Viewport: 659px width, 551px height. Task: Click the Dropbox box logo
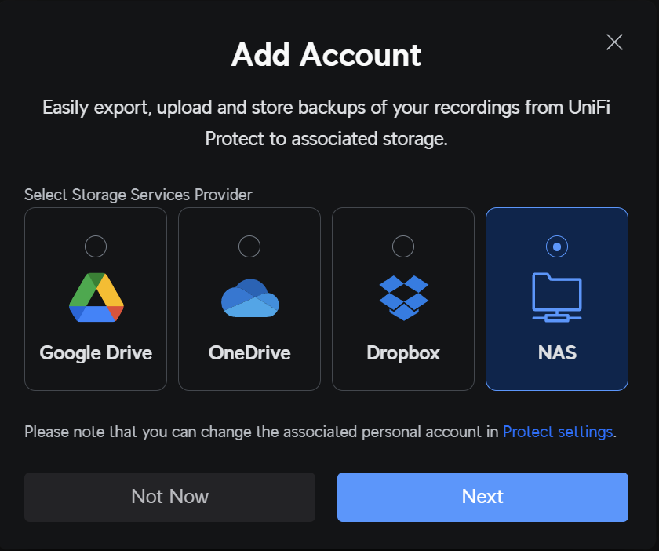403,297
